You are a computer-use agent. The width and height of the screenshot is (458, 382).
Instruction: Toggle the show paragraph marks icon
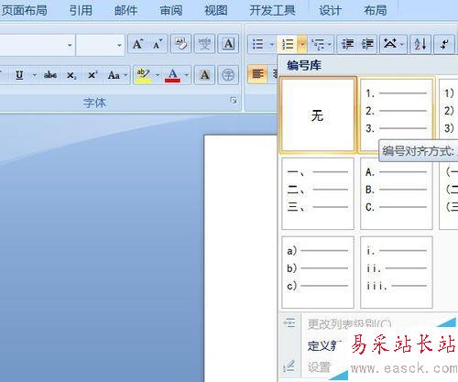pos(445,45)
